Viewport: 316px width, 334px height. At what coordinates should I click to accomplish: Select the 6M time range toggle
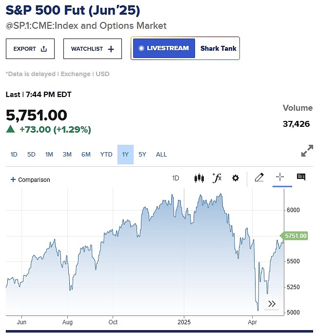tap(86, 155)
